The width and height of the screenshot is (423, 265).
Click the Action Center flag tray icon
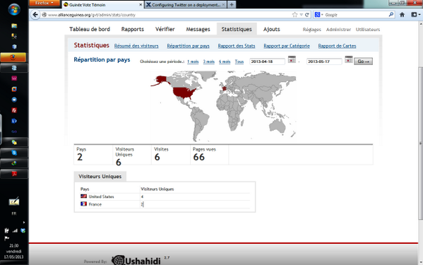(x=7, y=238)
